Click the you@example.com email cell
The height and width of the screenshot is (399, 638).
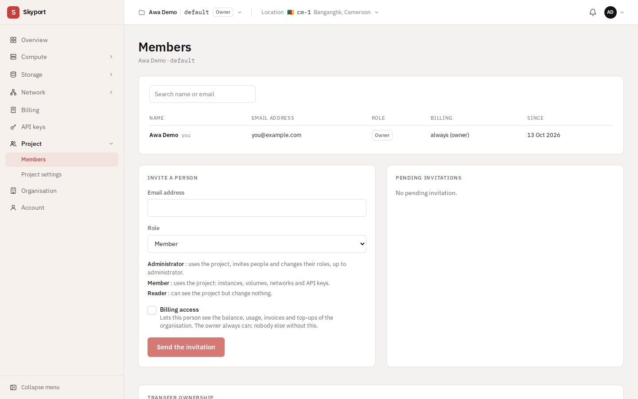point(276,135)
